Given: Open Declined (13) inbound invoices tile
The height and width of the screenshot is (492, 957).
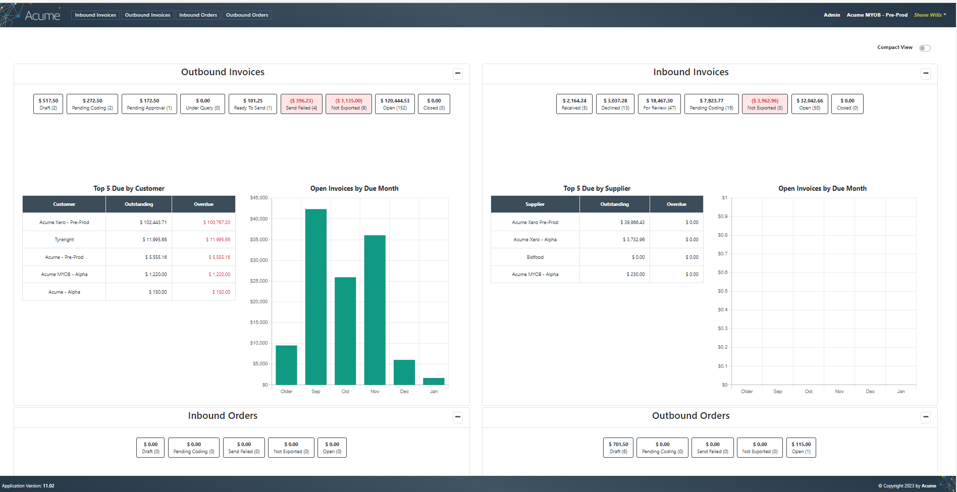Looking at the screenshot, I should [x=615, y=103].
